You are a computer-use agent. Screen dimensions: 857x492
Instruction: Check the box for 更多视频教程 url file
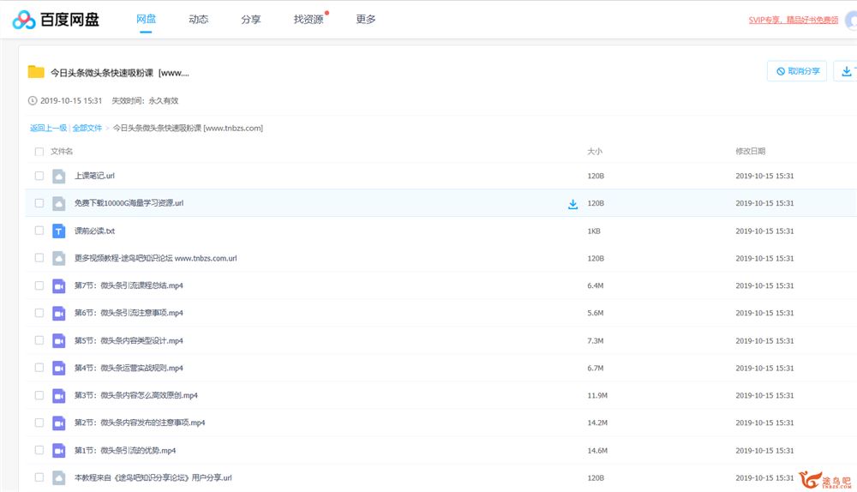click(x=39, y=257)
